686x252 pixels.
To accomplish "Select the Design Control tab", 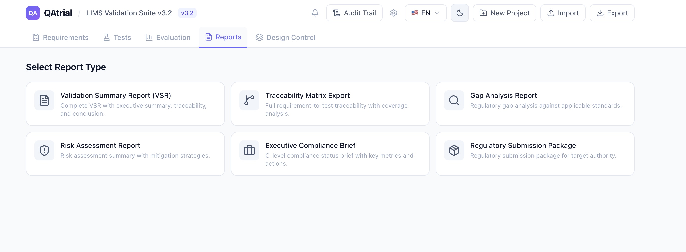I will [285, 37].
